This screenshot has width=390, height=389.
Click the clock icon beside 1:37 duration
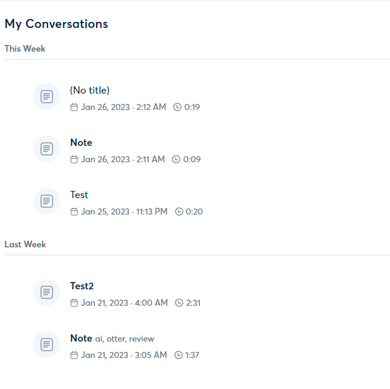point(179,355)
